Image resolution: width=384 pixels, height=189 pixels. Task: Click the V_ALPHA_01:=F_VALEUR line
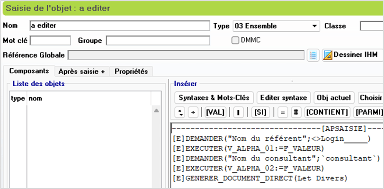click(x=248, y=149)
